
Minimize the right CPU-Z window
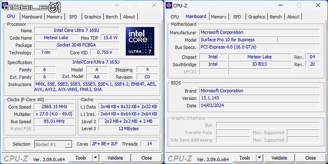[x=281, y=5]
